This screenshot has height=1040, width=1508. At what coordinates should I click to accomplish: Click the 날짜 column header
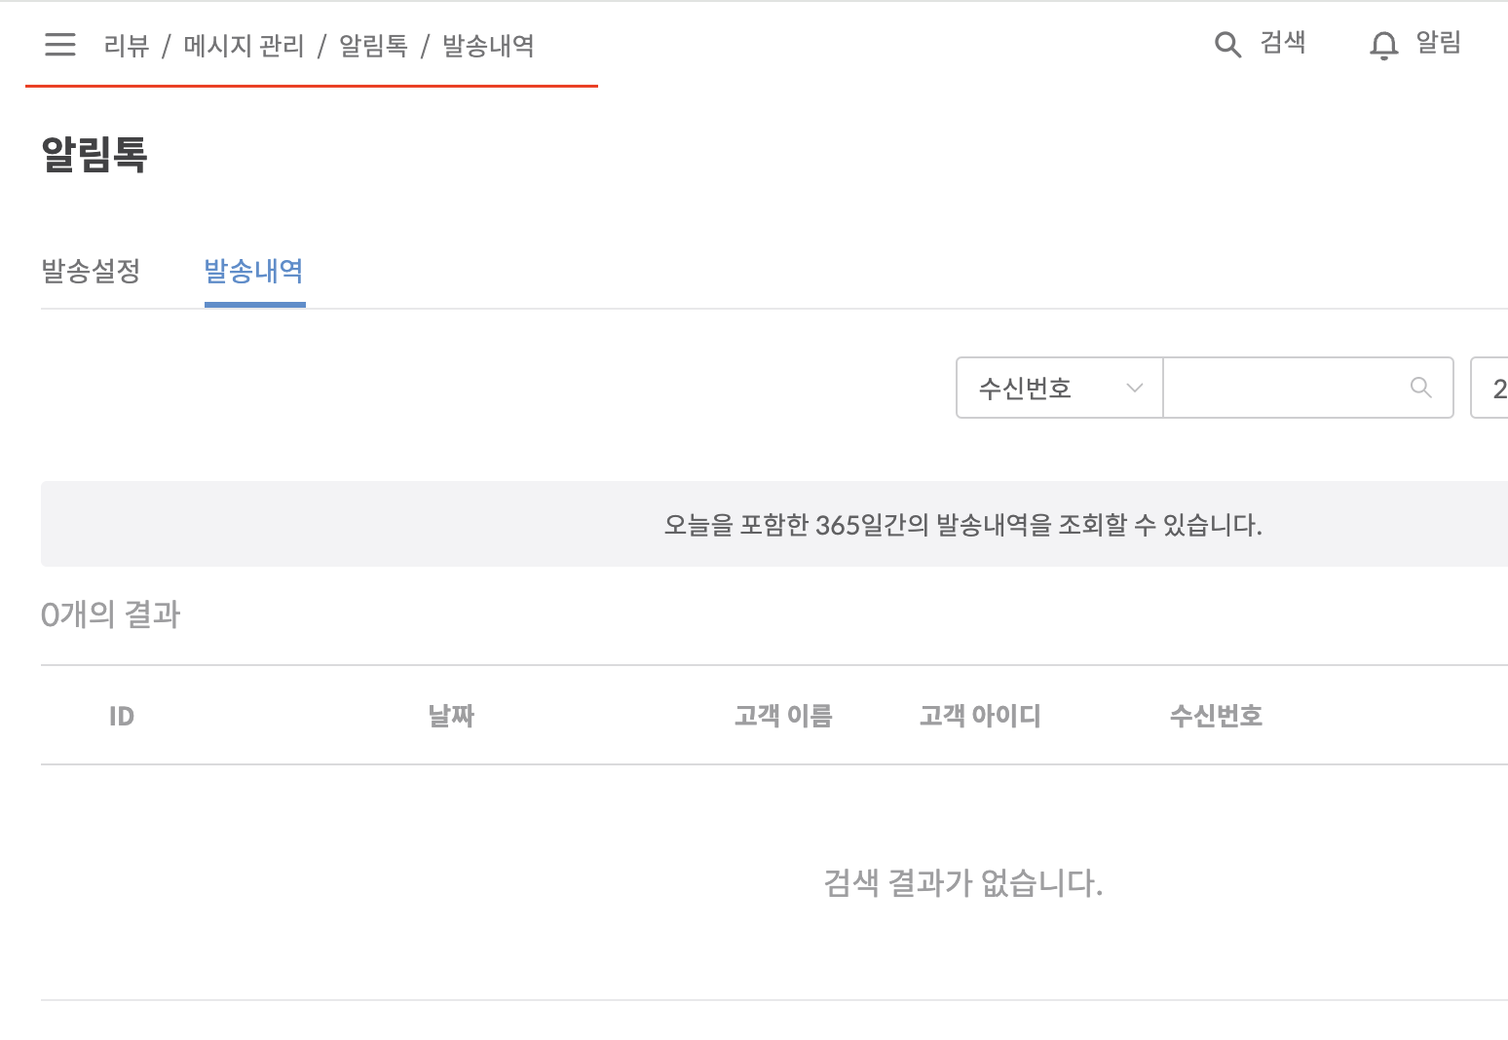pyautogui.click(x=451, y=717)
